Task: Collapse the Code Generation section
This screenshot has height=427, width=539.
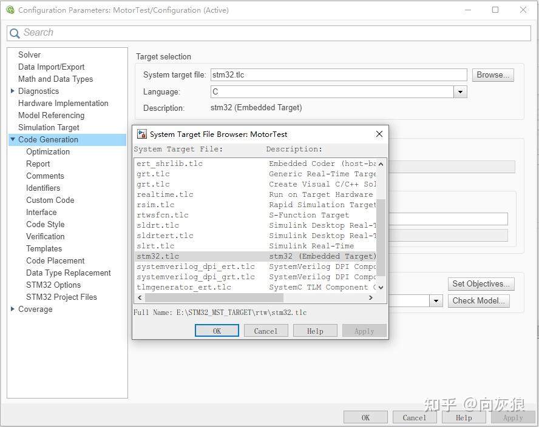Action: point(12,139)
